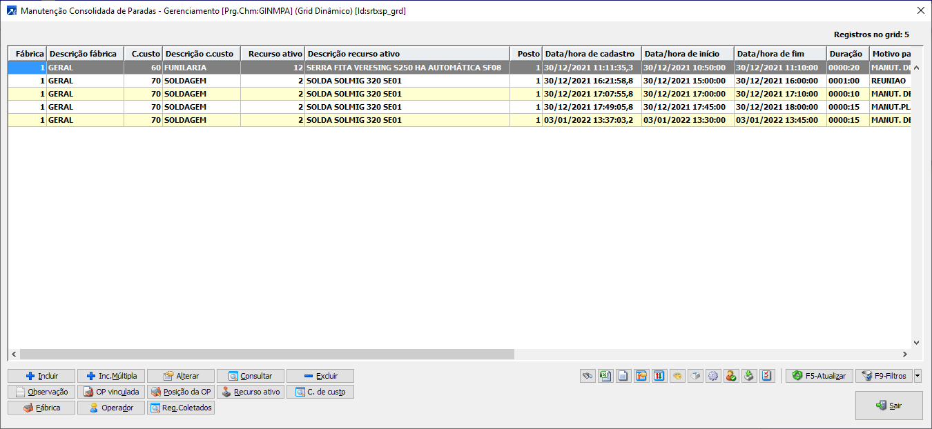This screenshot has width=932, height=429.
Task: Click the checklist icon in the toolbar
Action: coord(767,376)
